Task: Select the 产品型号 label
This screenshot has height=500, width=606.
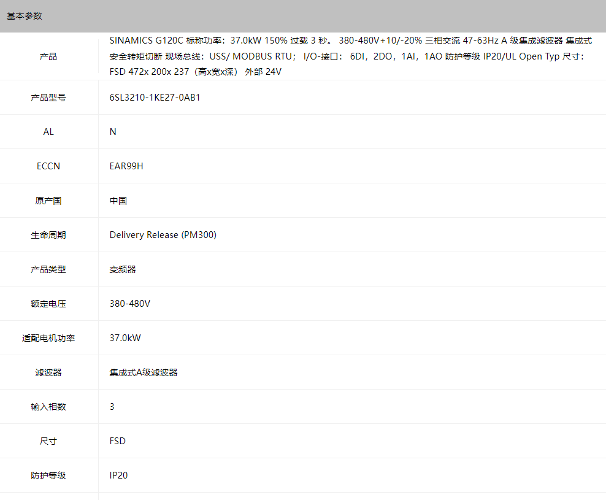Action: [x=48, y=98]
